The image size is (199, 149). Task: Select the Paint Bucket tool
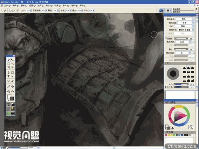[12, 87]
